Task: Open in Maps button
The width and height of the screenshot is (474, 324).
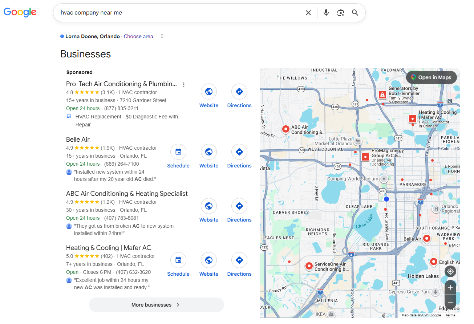Action: pos(431,77)
